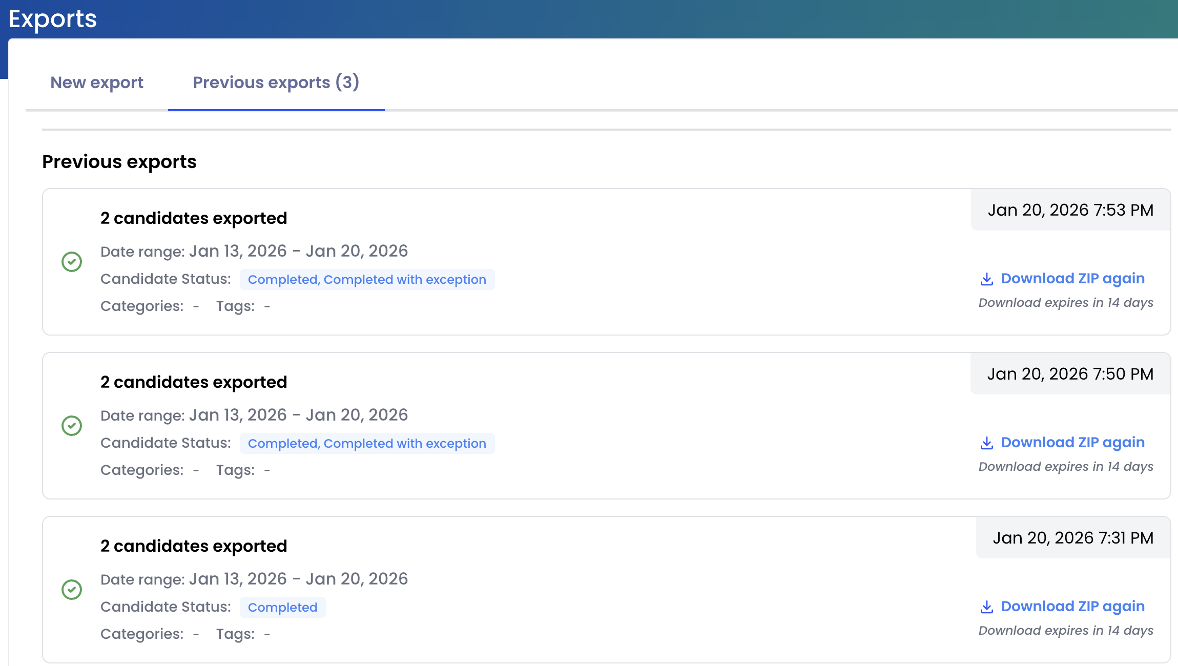The height and width of the screenshot is (666, 1178).
Task: Select the Previous exports (3) tab
Action: 276,82
